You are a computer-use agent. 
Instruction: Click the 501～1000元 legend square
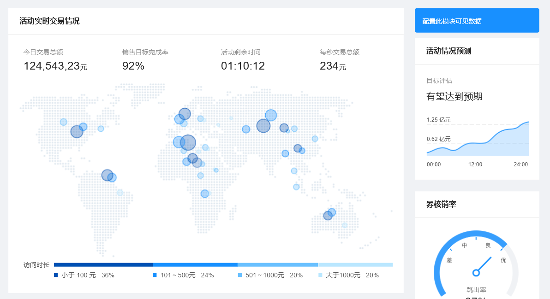click(240, 275)
